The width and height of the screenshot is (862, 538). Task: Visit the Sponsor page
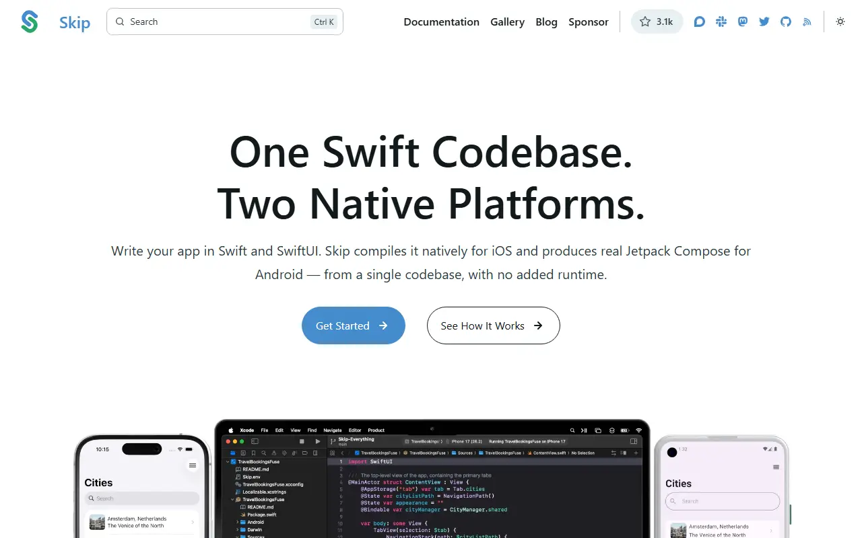(589, 22)
